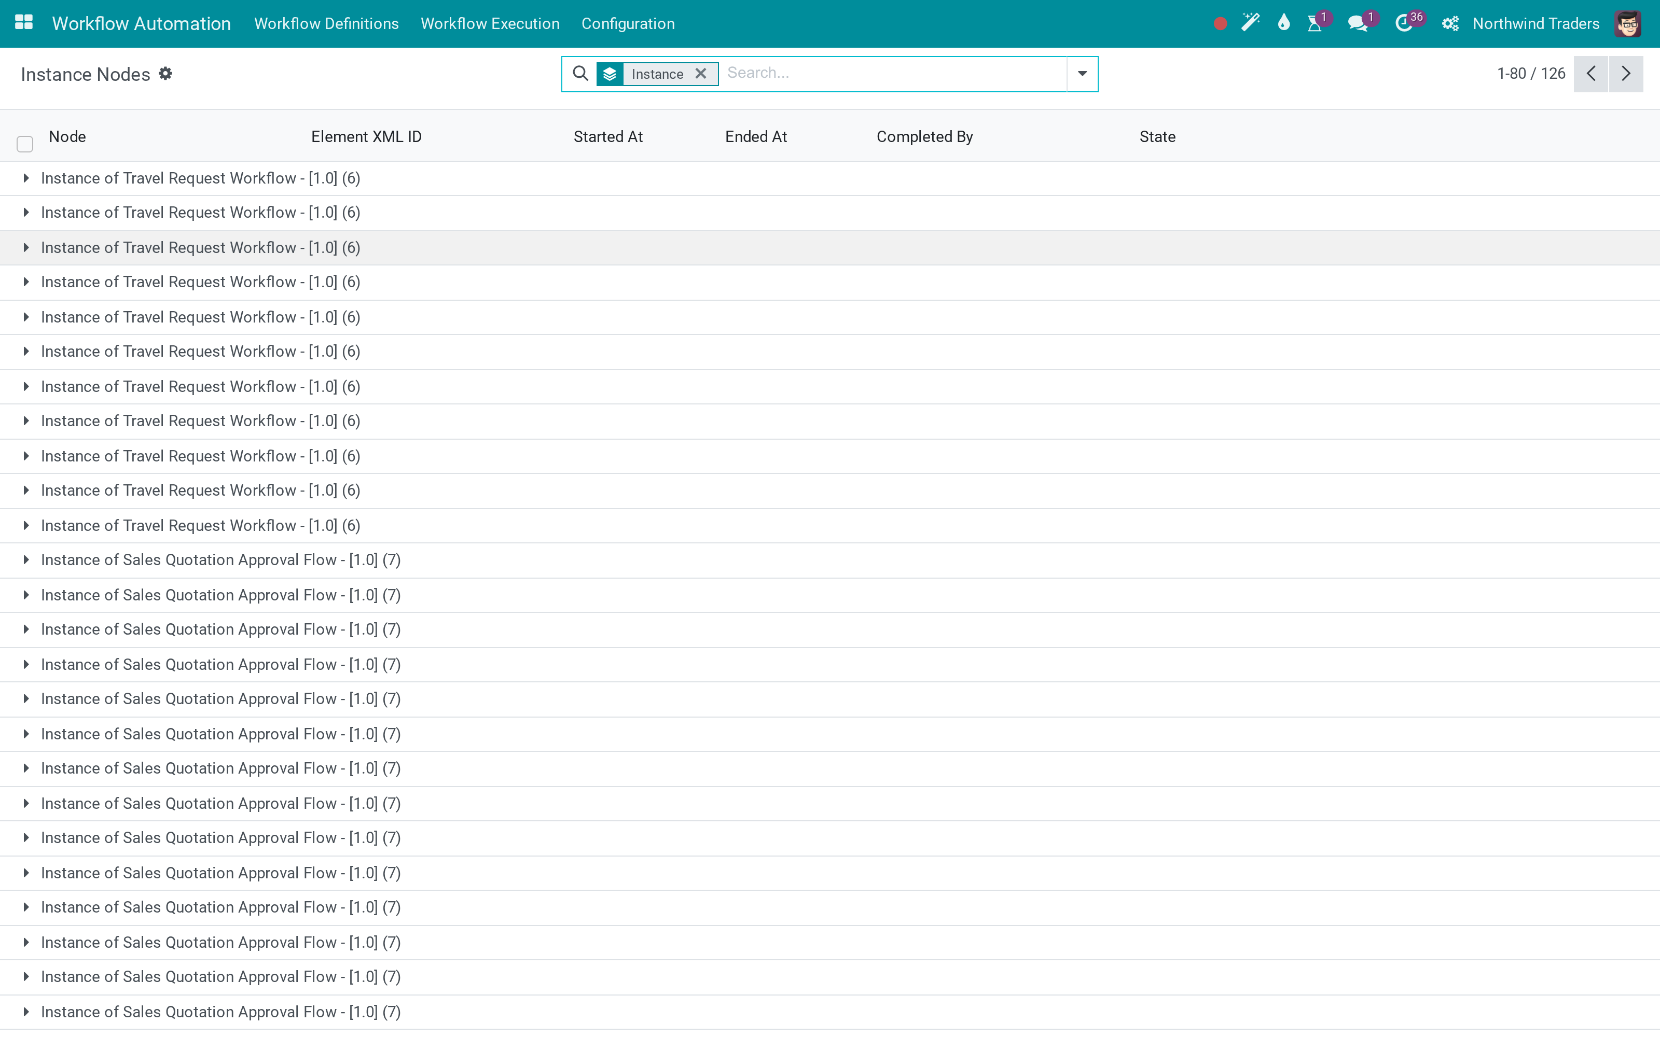Open the Workflow Execution menu
This screenshot has height=1037, width=1660.
490,23
